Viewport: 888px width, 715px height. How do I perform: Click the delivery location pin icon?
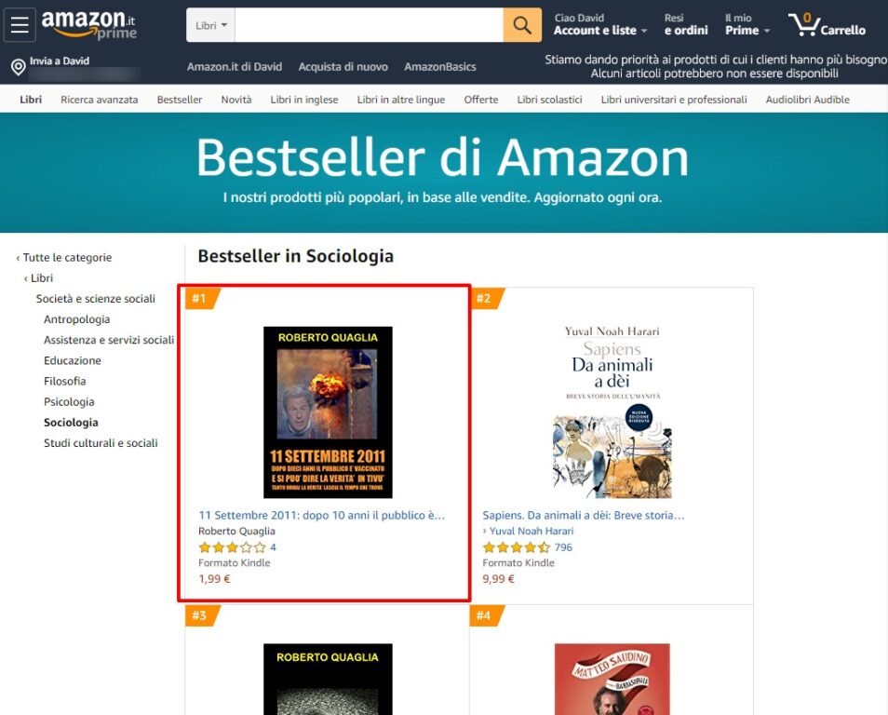pyautogui.click(x=18, y=67)
